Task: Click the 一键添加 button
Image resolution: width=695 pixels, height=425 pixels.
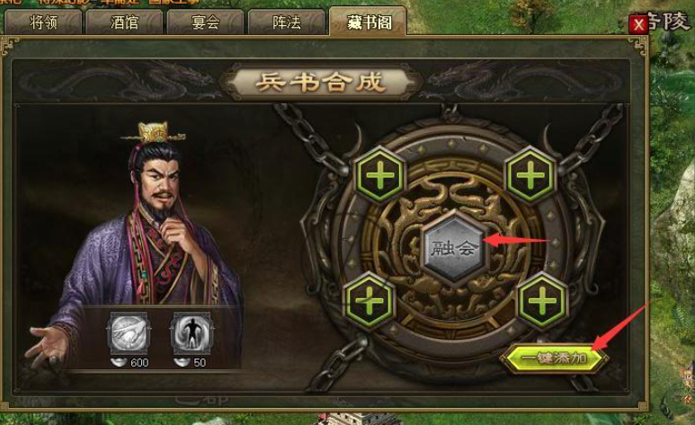Action: pyautogui.click(x=554, y=359)
